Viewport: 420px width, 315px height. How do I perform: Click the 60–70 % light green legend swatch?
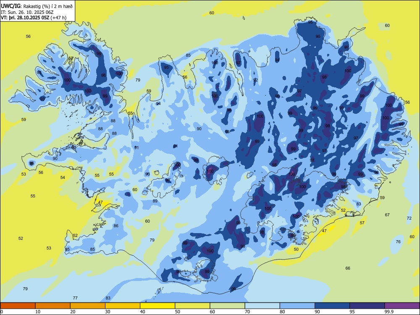pyautogui.click(x=227, y=306)
